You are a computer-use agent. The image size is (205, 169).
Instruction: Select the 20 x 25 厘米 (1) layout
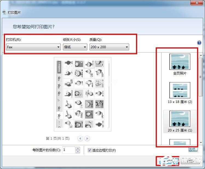pos(180,122)
